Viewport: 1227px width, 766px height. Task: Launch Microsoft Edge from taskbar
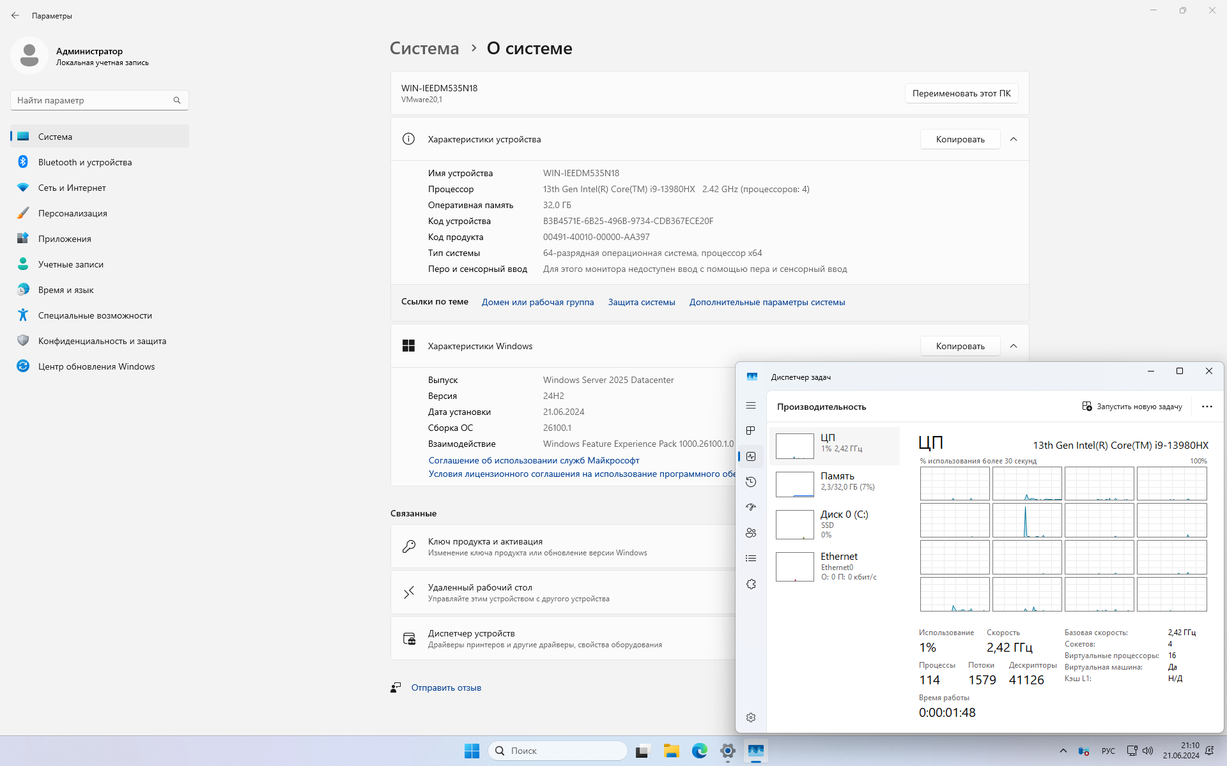tap(700, 751)
